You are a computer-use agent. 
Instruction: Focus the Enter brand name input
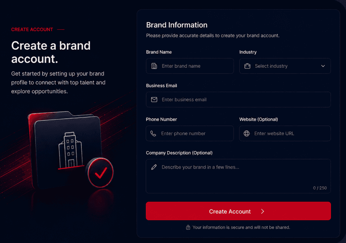[x=190, y=66]
